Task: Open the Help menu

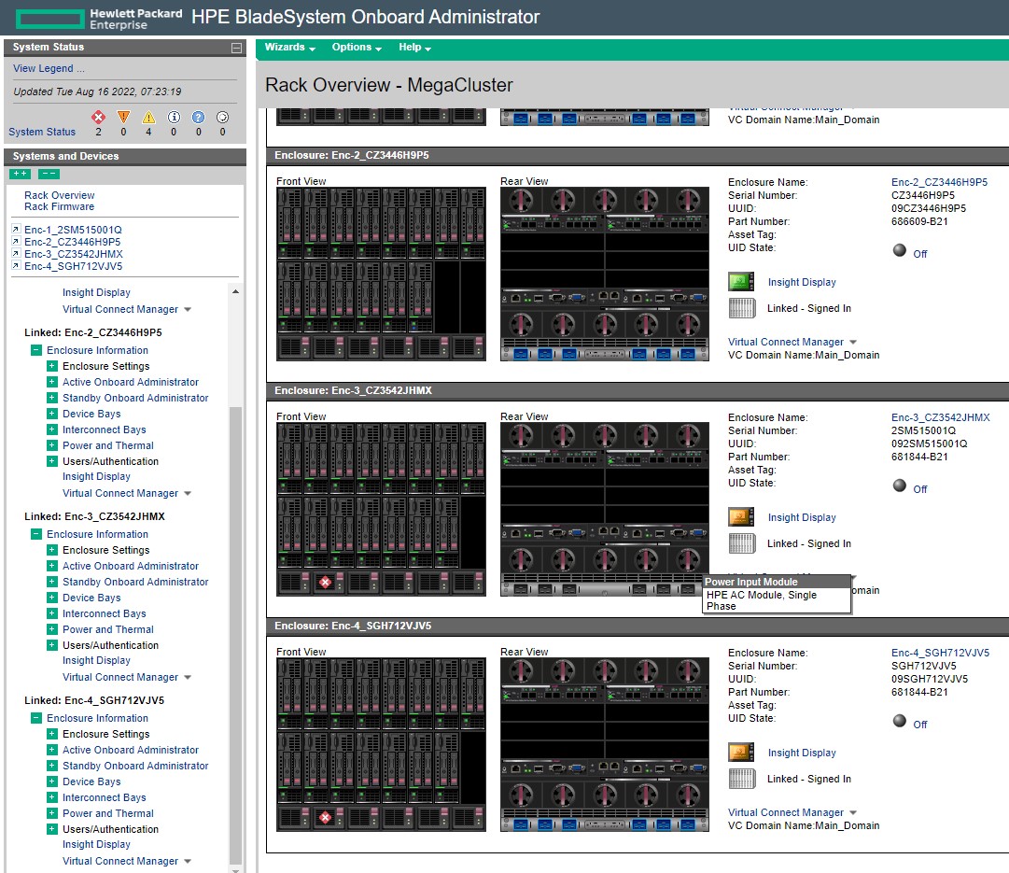Action: click(414, 48)
